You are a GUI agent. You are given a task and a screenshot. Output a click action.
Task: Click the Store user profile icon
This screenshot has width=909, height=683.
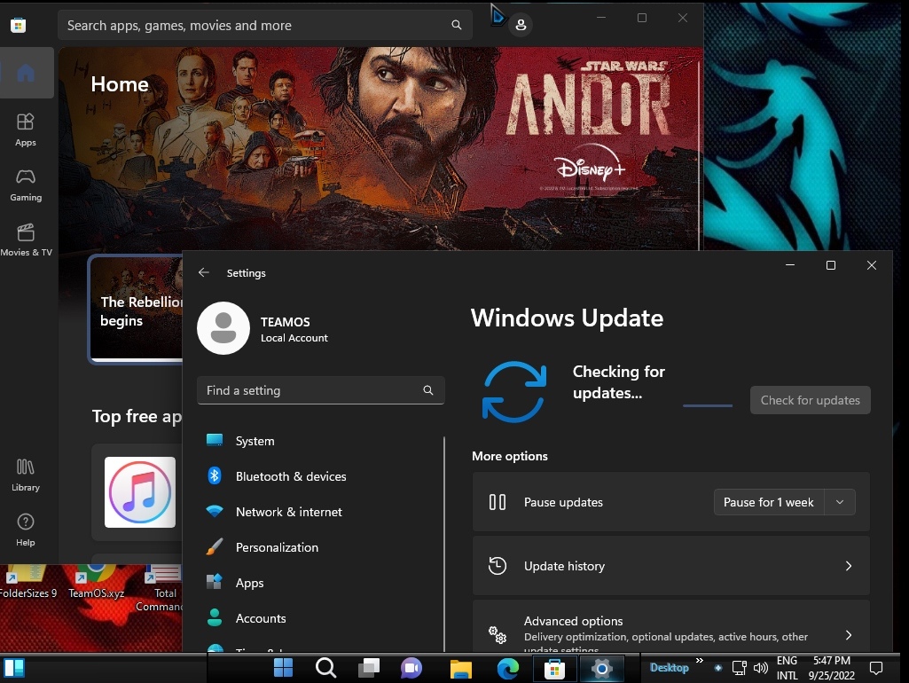coord(521,25)
